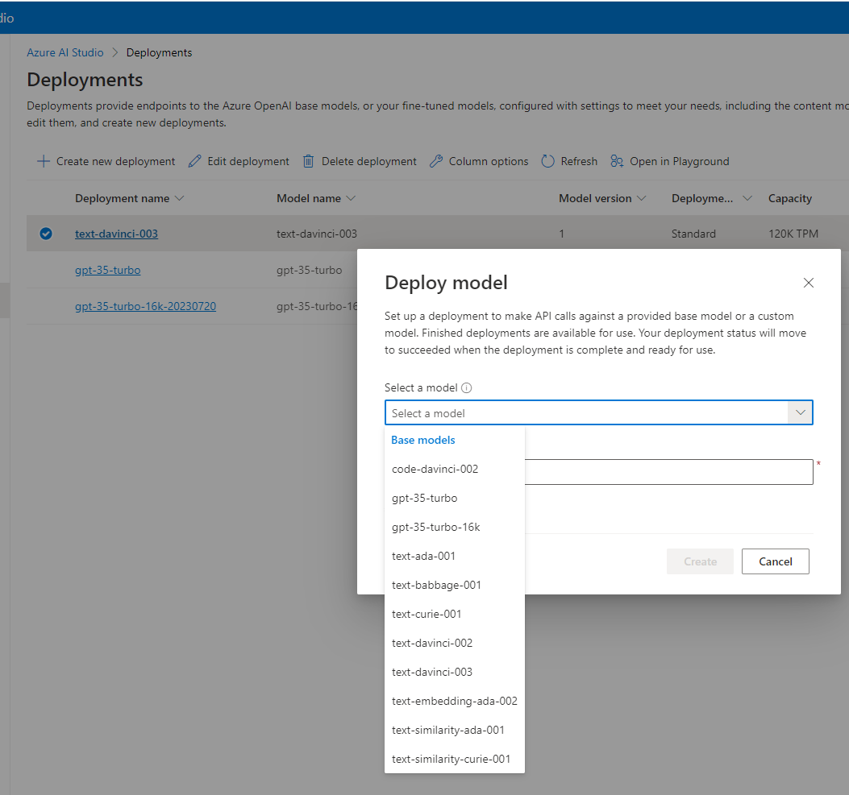Click the Create new deployment label

[x=115, y=161]
